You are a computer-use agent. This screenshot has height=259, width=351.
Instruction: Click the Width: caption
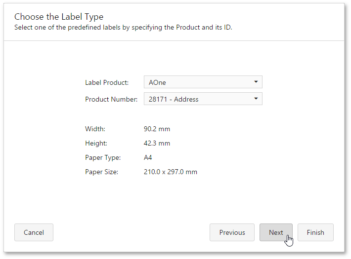click(95, 129)
